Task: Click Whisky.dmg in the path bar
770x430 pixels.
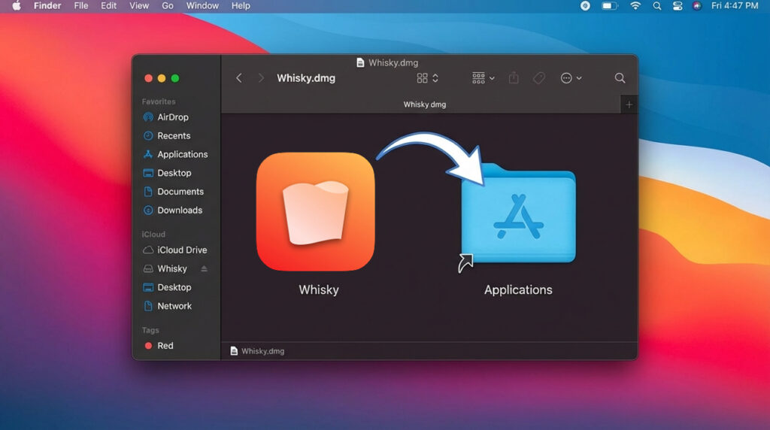Action: (262, 351)
